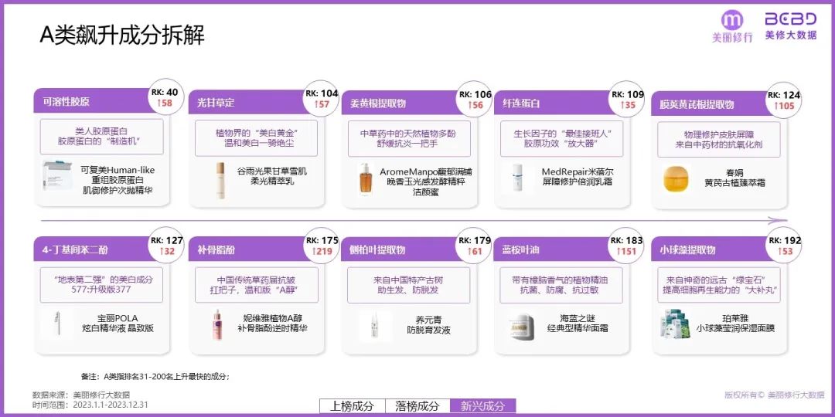The image size is (835, 417).
Task: Click the 妮维雅植物A醇 product name
Action: click(272, 324)
